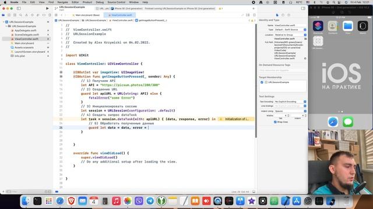Launch URLSession app icon in Simulator

point(318,41)
